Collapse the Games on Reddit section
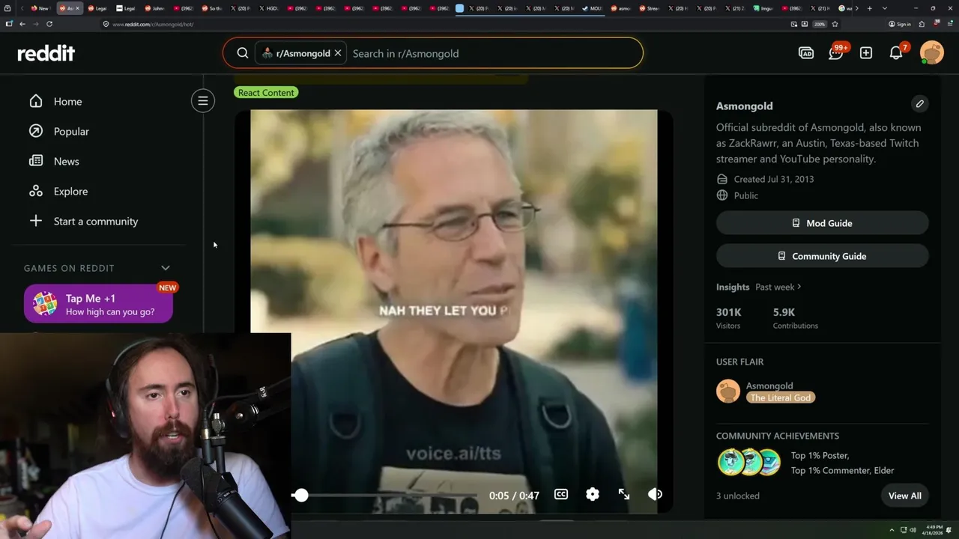The image size is (959, 539). point(166,268)
